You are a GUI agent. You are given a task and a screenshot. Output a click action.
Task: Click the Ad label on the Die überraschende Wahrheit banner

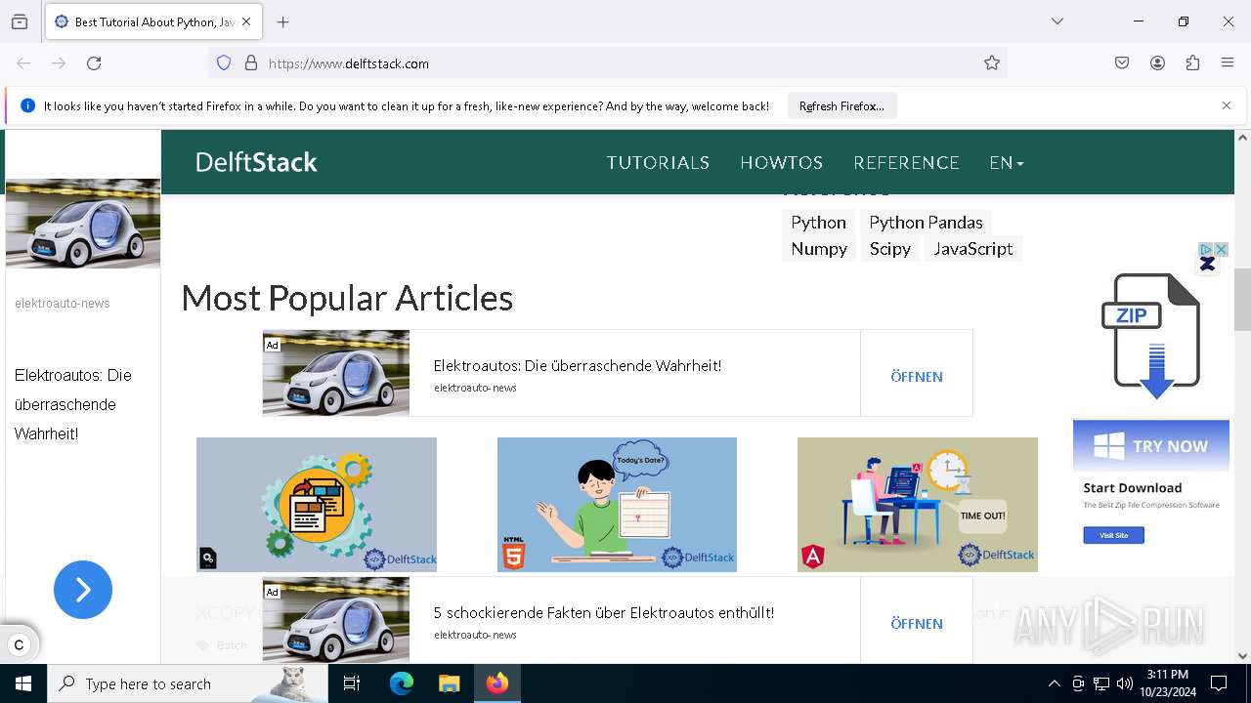click(272, 345)
